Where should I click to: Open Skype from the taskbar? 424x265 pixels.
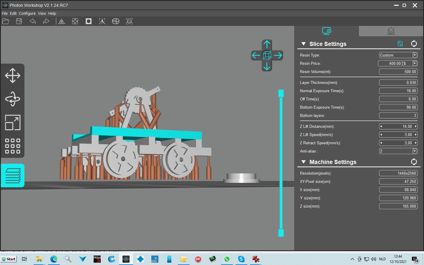pyautogui.click(x=241, y=259)
